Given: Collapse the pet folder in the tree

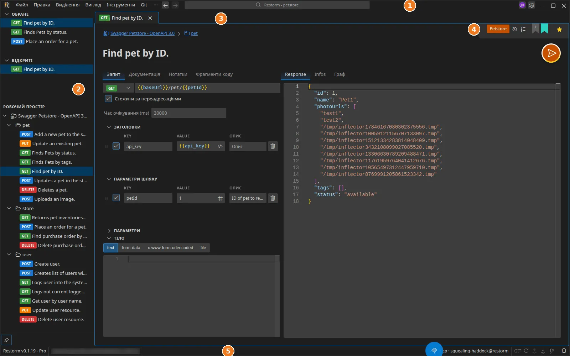Looking at the screenshot, I should click(x=9, y=125).
